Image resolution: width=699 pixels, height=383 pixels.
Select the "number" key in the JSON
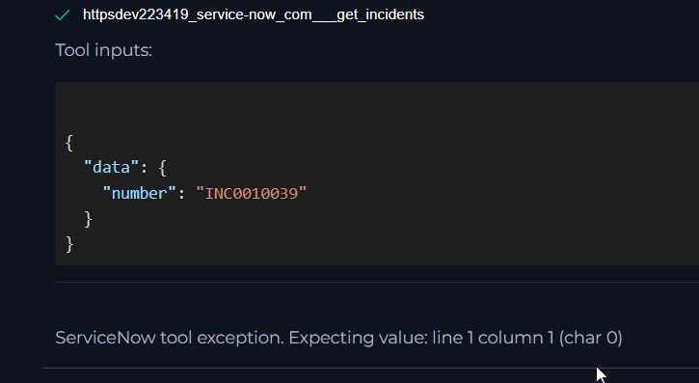click(x=140, y=194)
